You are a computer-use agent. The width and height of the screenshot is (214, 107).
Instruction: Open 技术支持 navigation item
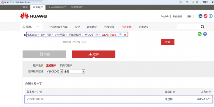(x=127, y=27)
